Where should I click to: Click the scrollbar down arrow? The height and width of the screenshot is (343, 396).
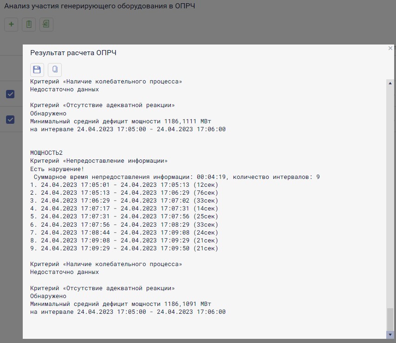[x=390, y=334]
